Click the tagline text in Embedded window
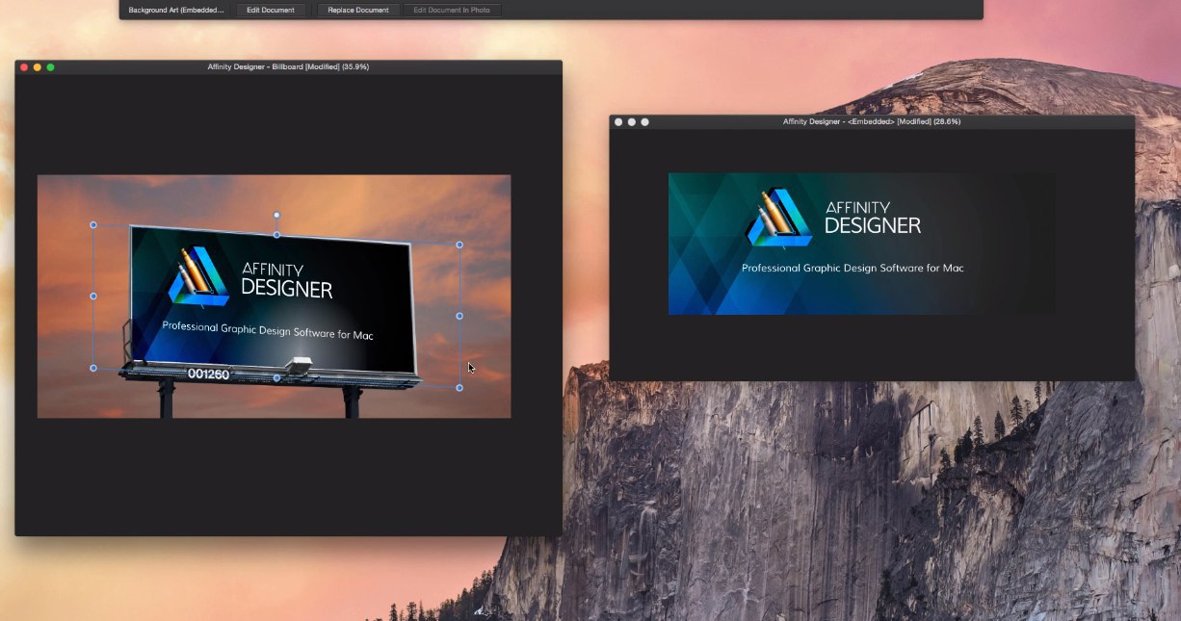The image size is (1181, 621). (853, 268)
